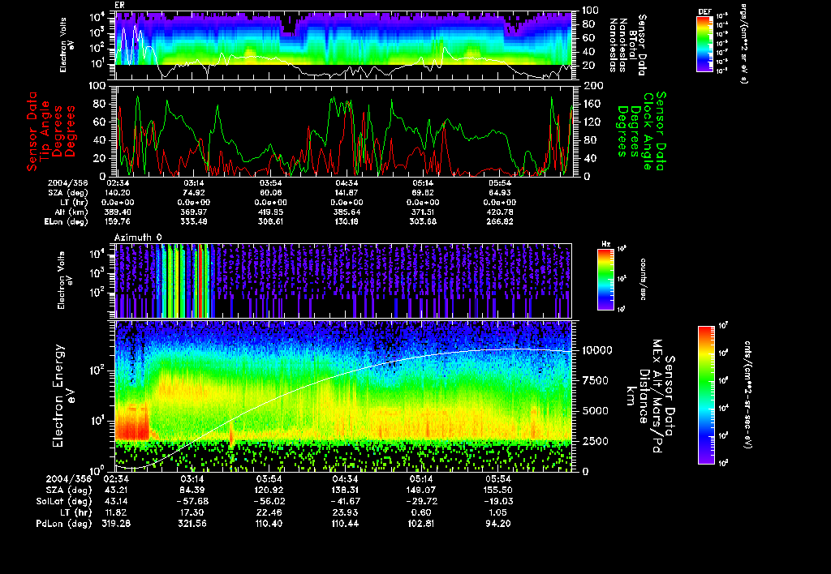The width and height of the screenshot is (831, 574).
Task: Click the LT value 22.46
Action: click(269, 512)
